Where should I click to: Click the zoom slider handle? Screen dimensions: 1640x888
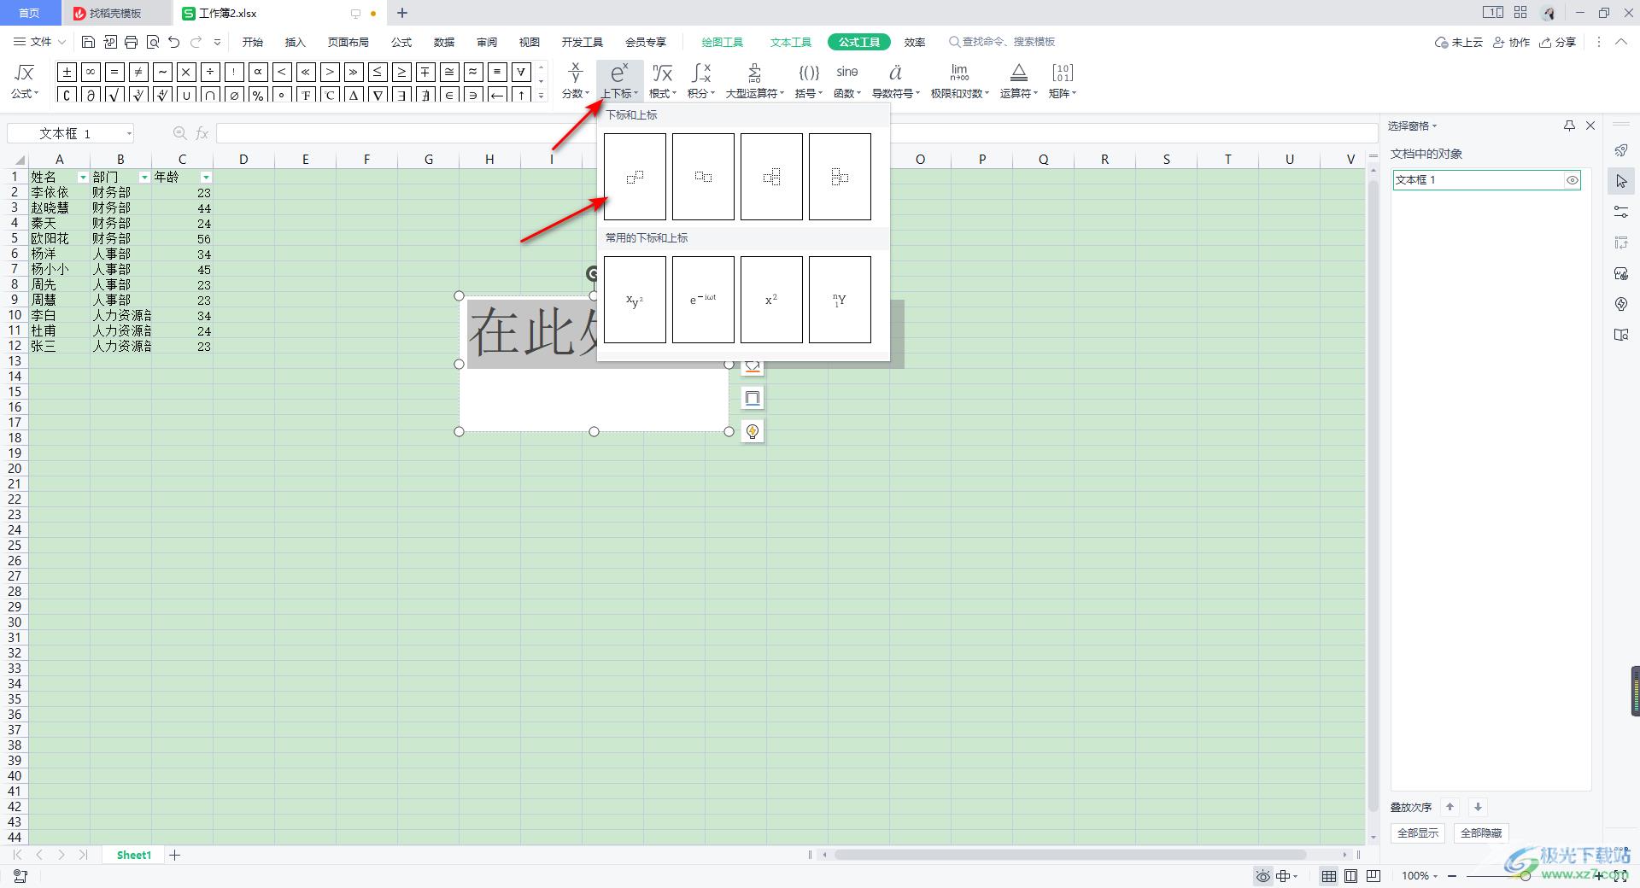(1526, 876)
